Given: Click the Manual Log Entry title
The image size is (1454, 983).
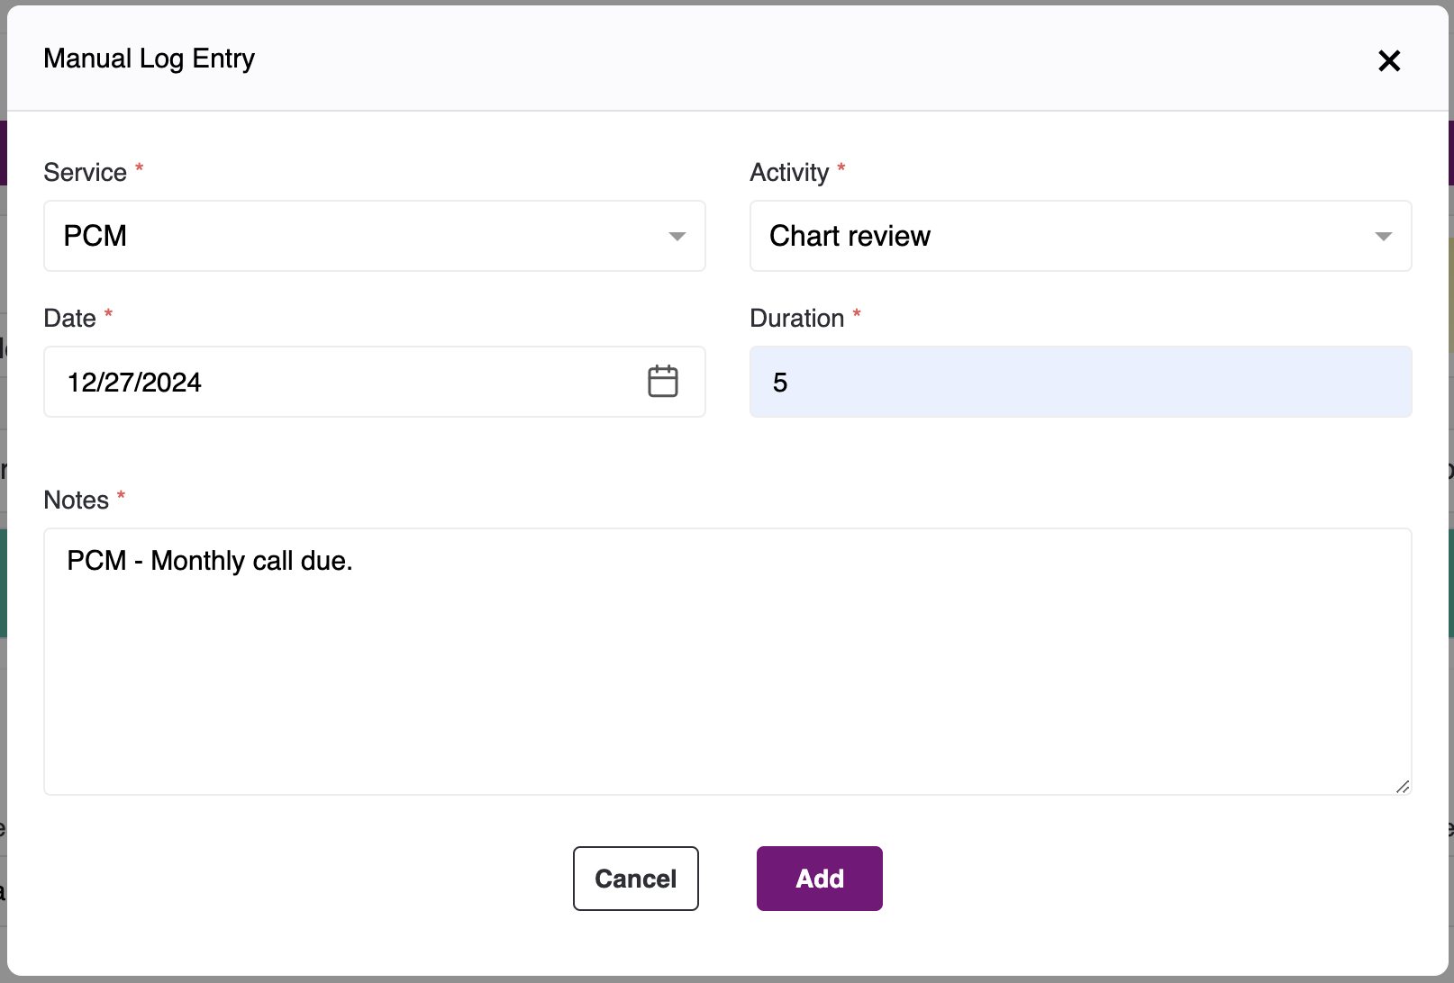Looking at the screenshot, I should 150,59.
